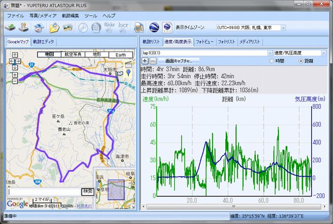The height and width of the screenshot is (224, 333).
Task: Click the blue pin marker icon on map
Action: [x=129, y=73]
